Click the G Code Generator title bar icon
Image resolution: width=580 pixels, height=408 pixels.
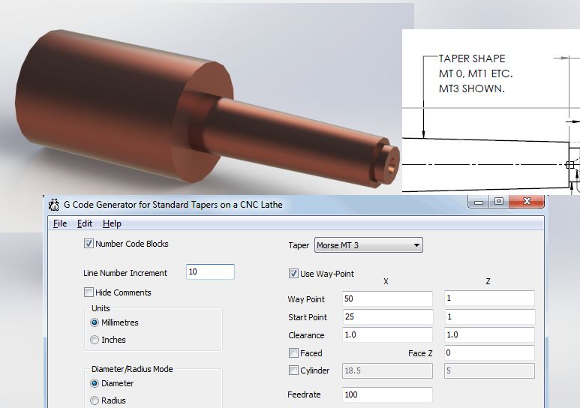click(53, 205)
